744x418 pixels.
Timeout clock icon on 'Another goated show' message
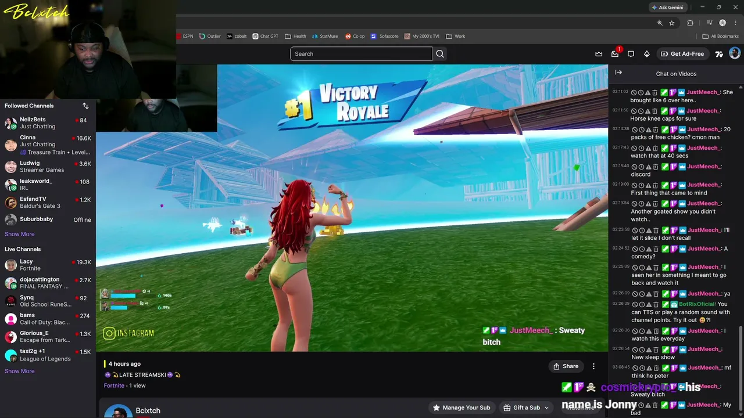click(641, 204)
